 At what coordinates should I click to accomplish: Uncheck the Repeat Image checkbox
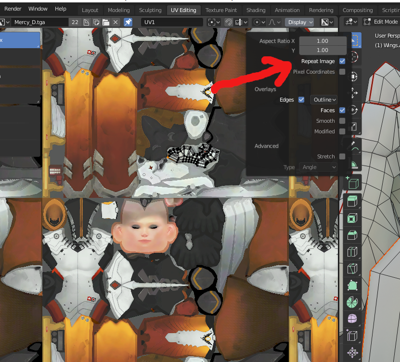[x=342, y=61]
